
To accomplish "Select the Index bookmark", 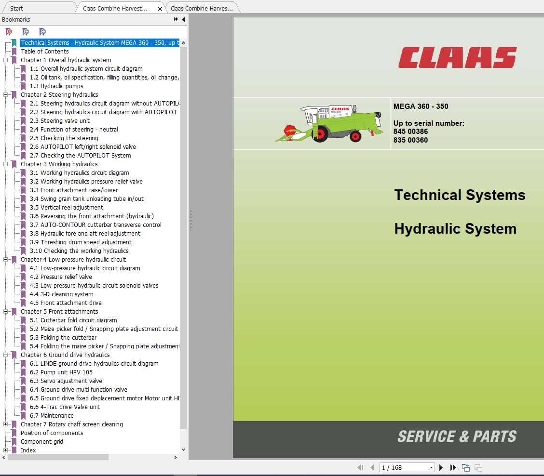I will [28, 450].
